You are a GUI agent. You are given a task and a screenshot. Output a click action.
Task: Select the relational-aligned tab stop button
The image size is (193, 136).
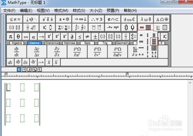[x=34, y=70]
